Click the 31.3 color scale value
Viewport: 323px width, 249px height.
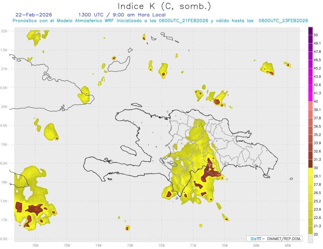pyautogui.click(x=317, y=160)
